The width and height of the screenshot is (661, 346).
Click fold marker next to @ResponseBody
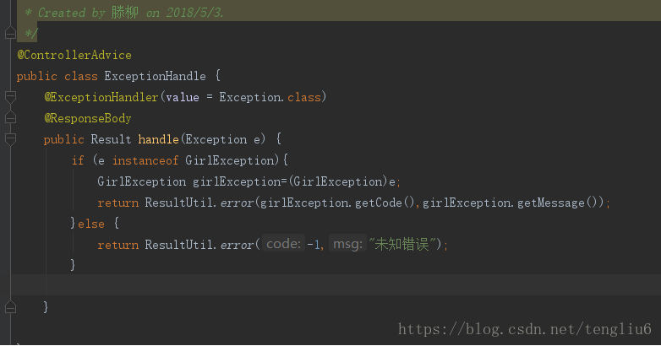tap(10, 118)
